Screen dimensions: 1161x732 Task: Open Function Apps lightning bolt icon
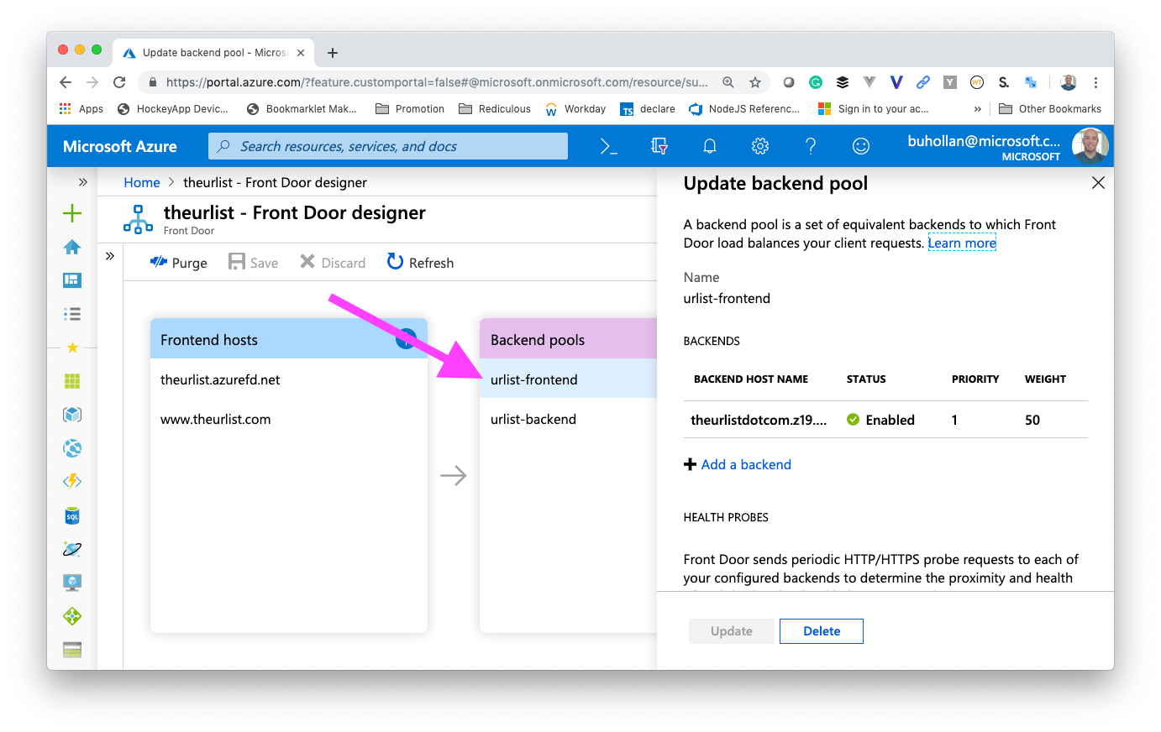(72, 482)
